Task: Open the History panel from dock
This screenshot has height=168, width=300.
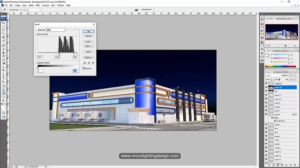Action: (x=262, y=20)
